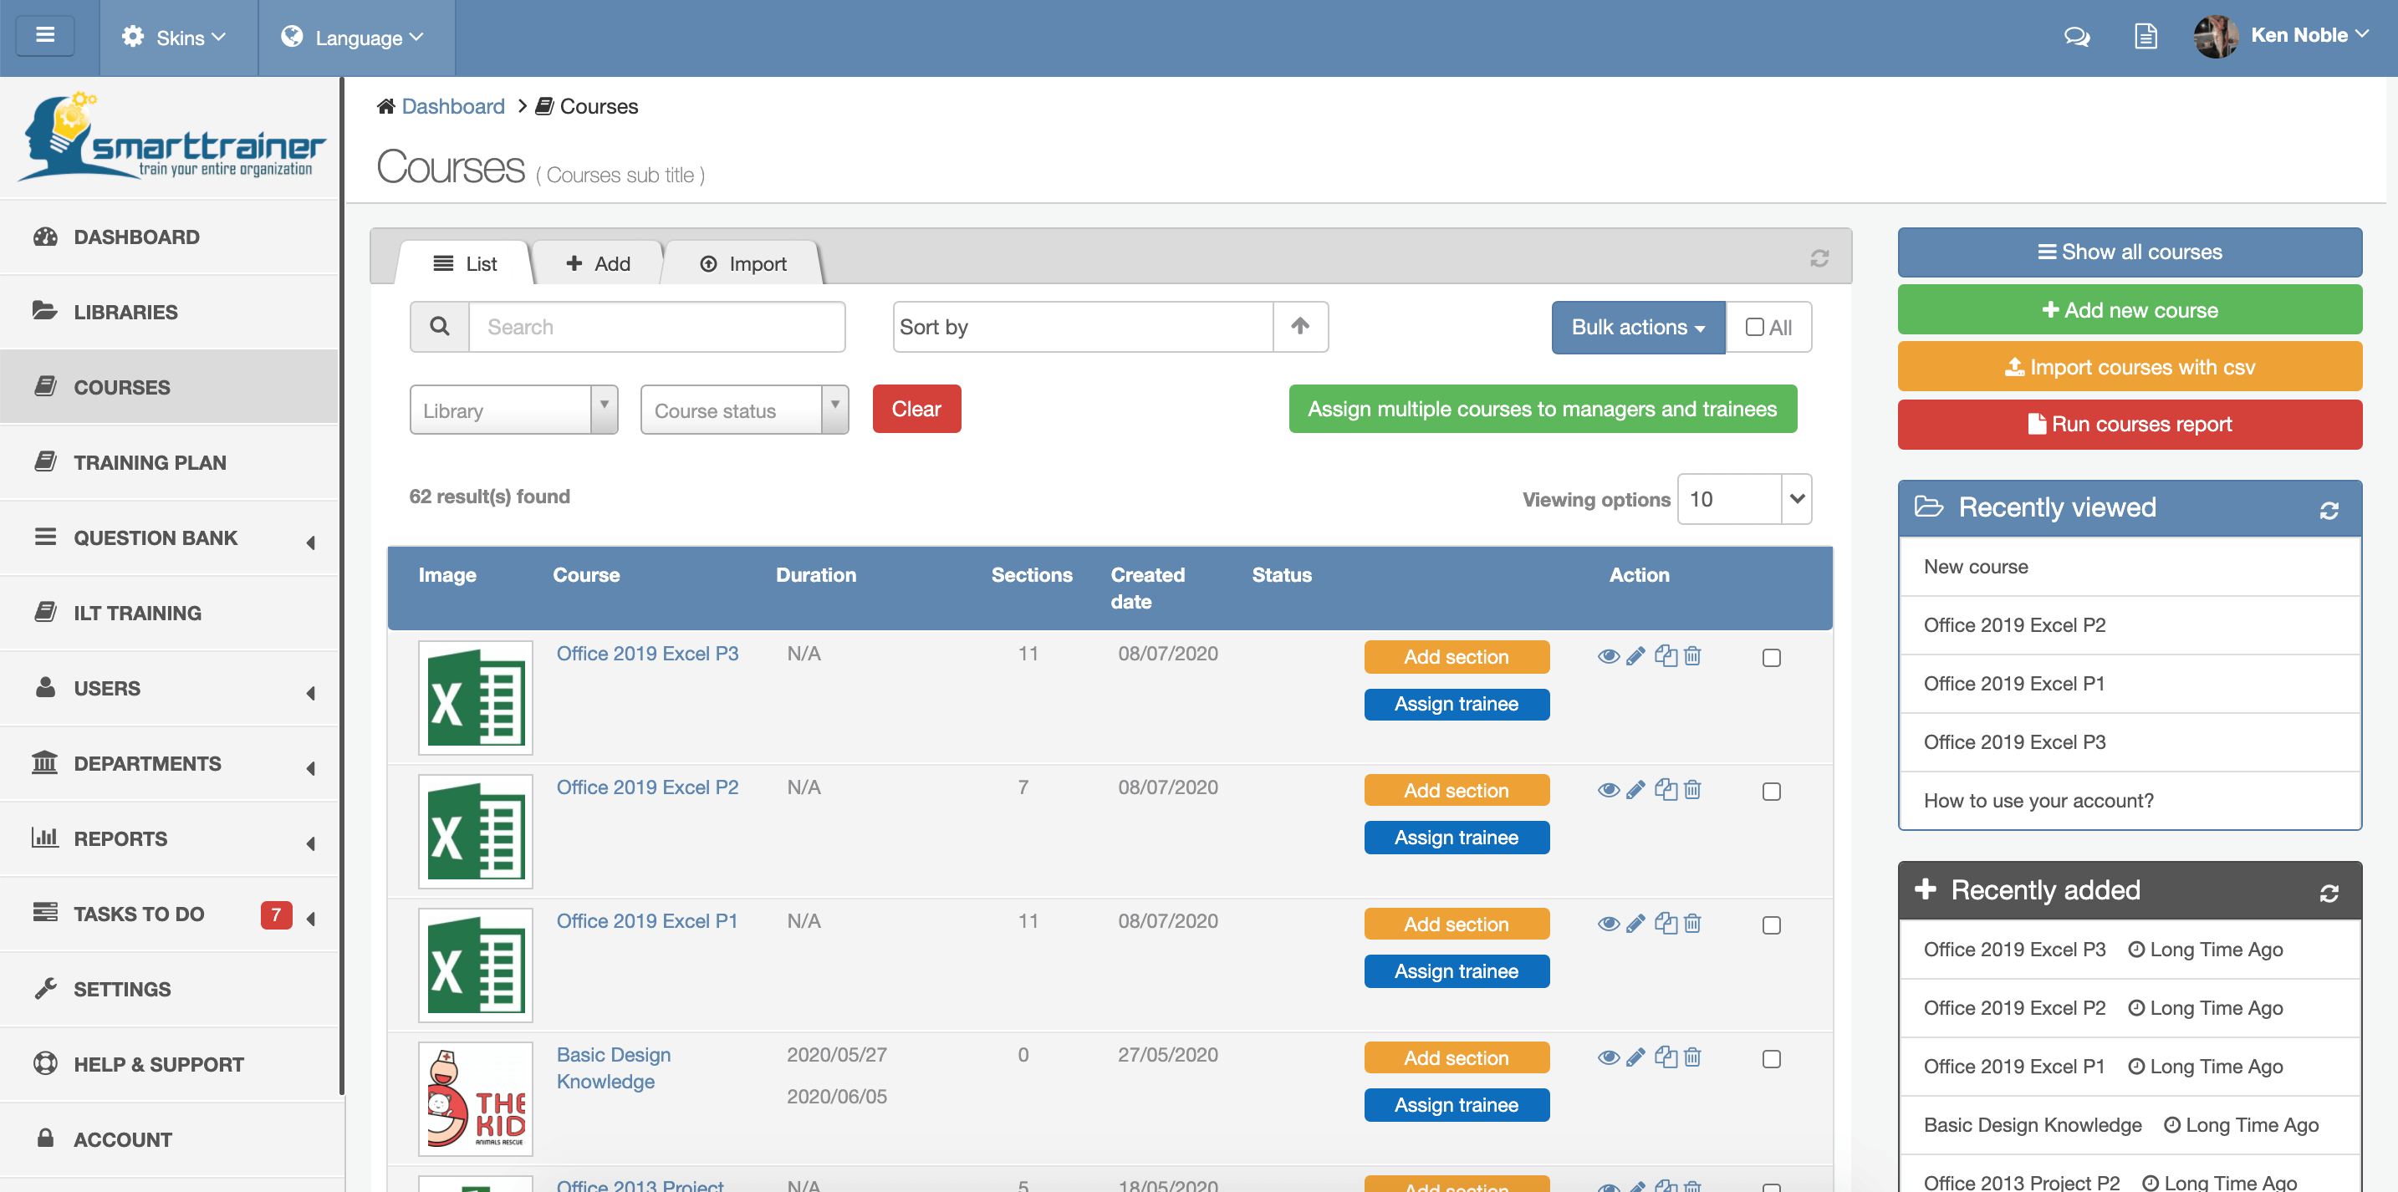Delete Office 2019 Excel P2 via trash icon
The width and height of the screenshot is (2398, 1192).
pos(1692,790)
